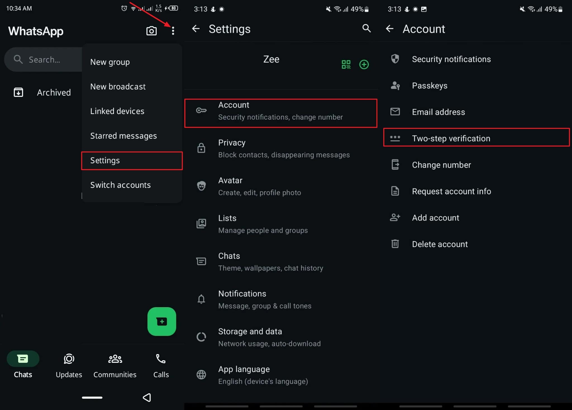Tap the envelope icon for Email address
572x410 pixels.
[x=395, y=112]
